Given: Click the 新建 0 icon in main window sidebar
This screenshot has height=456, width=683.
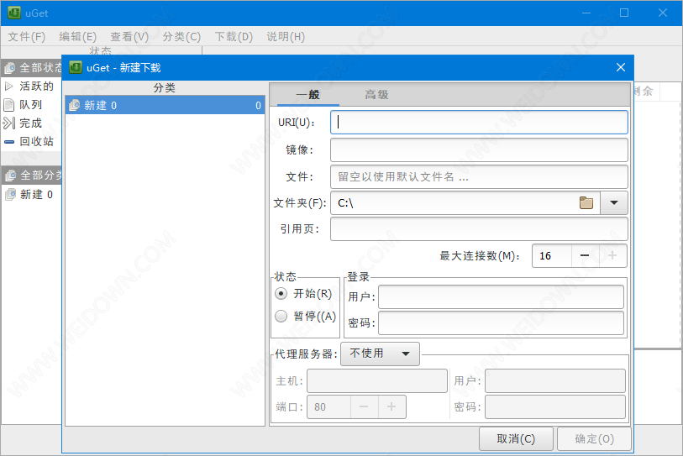Looking at the screenshot, I should 10,194.
